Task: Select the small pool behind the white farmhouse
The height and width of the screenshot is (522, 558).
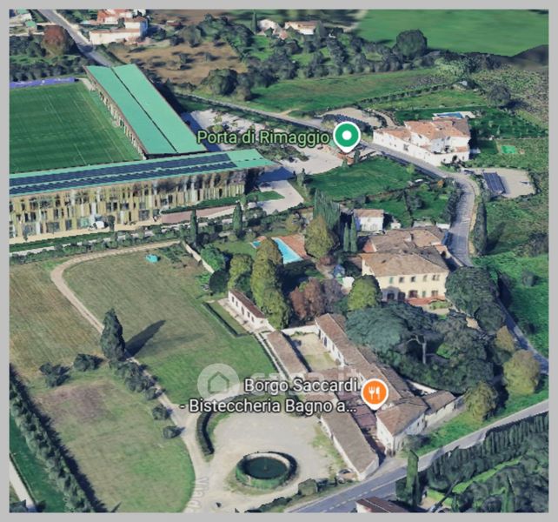Action: tap(449, 115)
